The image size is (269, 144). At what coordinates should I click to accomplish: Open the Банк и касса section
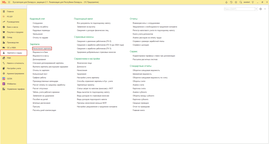click(13, 27)
